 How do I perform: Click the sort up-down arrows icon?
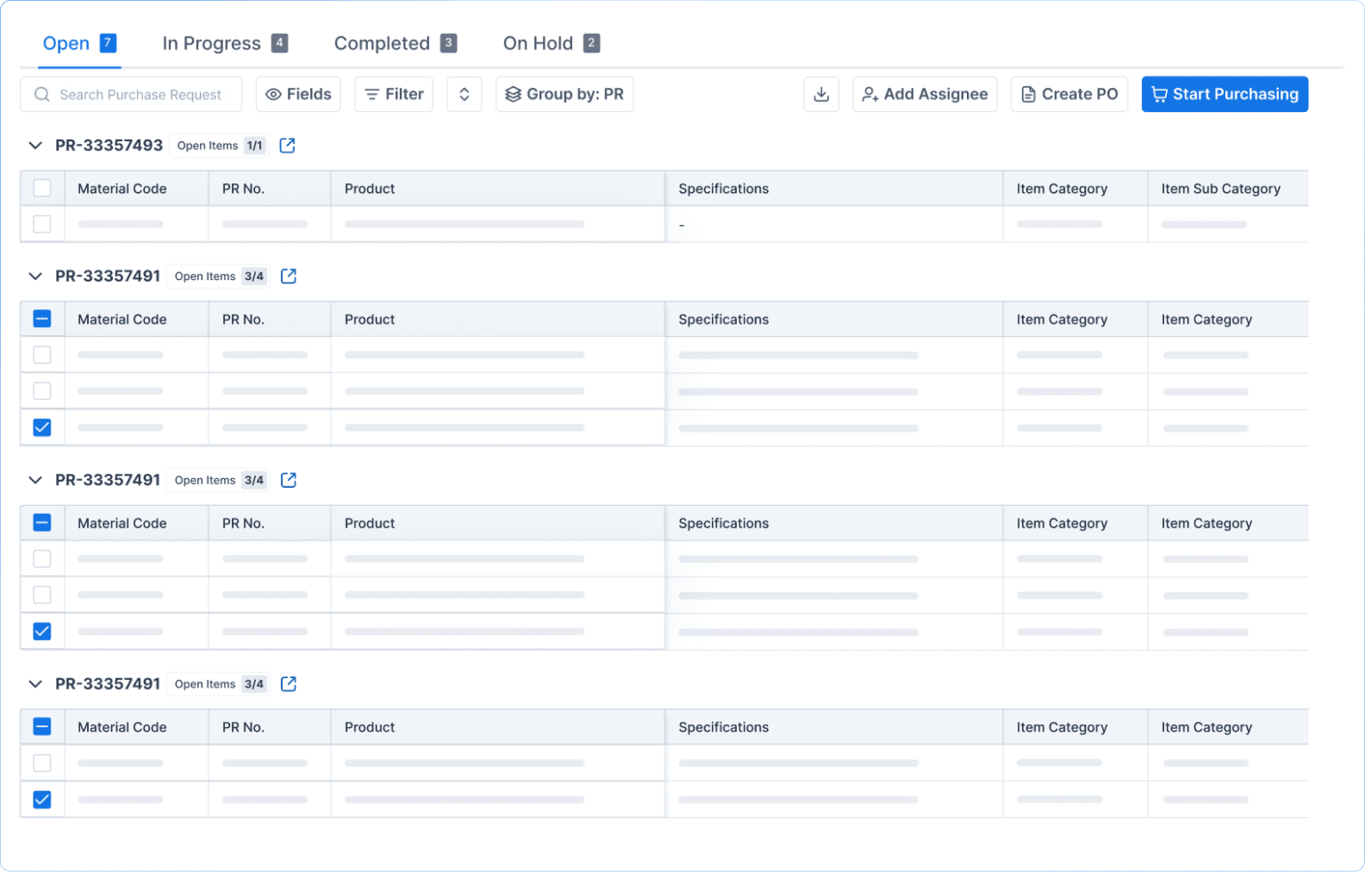click(464, 94)
